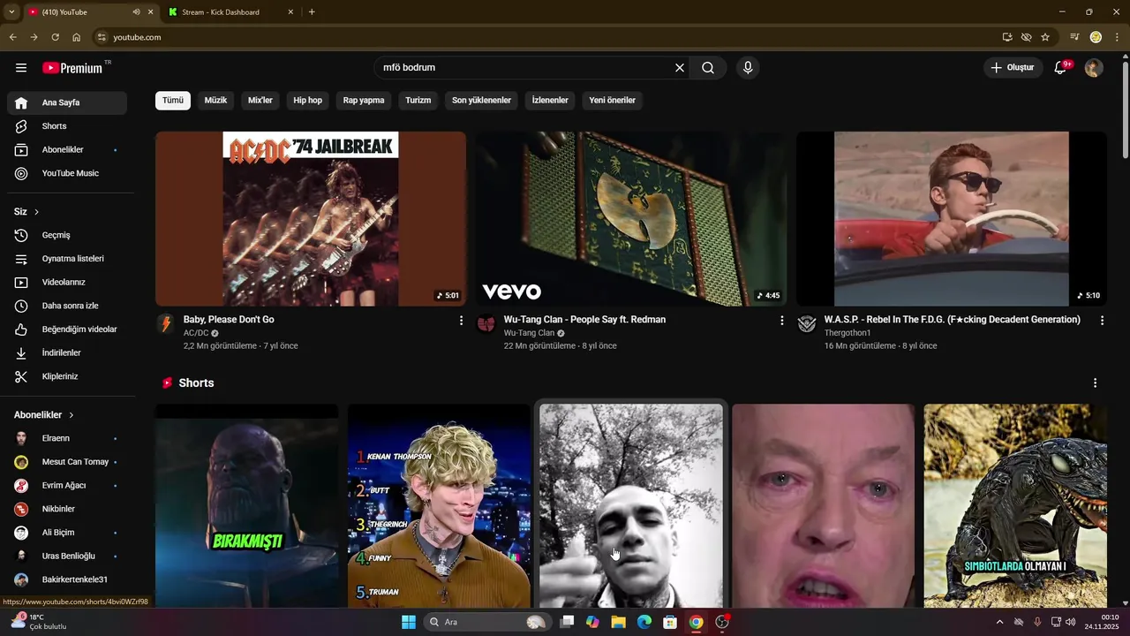
Task: Bookmark this page with star
Action: (x=1045, y=37)
